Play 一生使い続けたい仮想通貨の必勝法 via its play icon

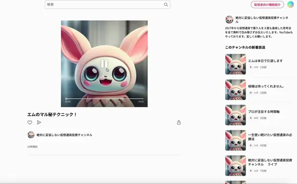coord(251,145)
